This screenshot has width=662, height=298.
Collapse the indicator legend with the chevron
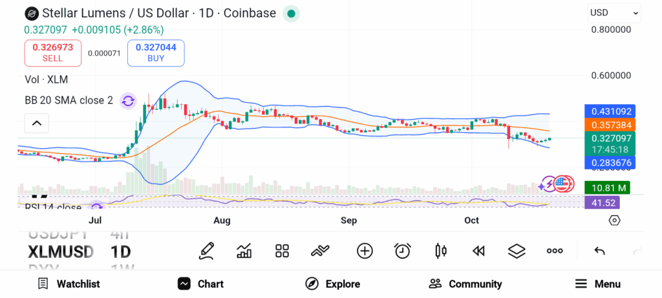37,123
